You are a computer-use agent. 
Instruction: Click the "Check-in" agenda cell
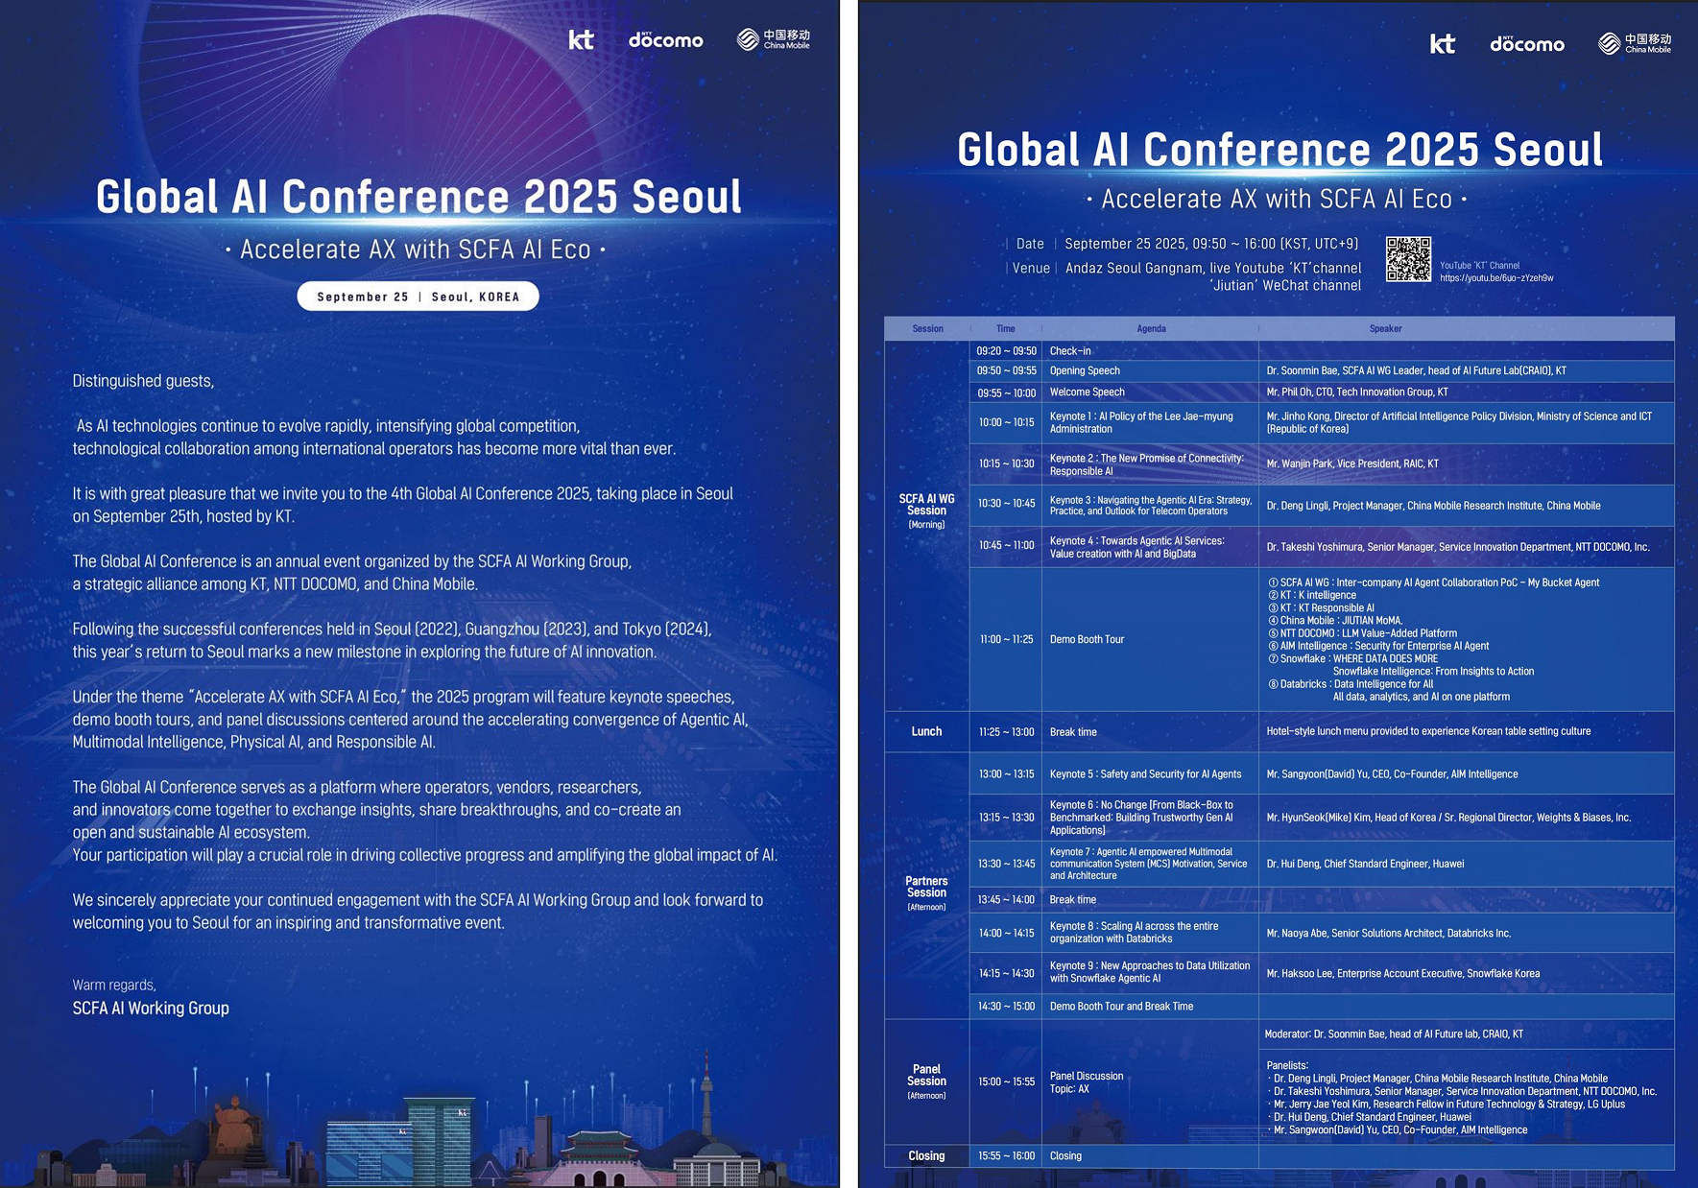coord(1150,351)
